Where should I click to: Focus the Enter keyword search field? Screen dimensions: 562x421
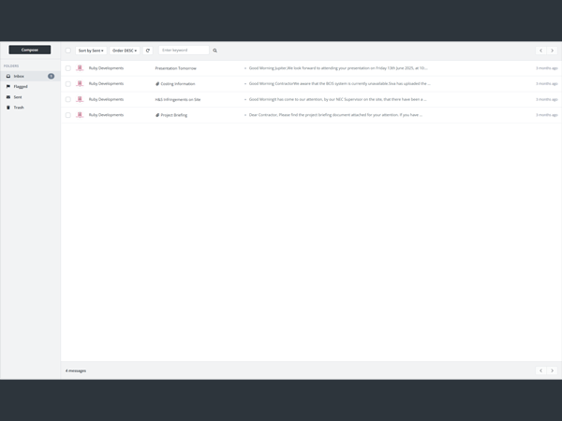[184, 51]
